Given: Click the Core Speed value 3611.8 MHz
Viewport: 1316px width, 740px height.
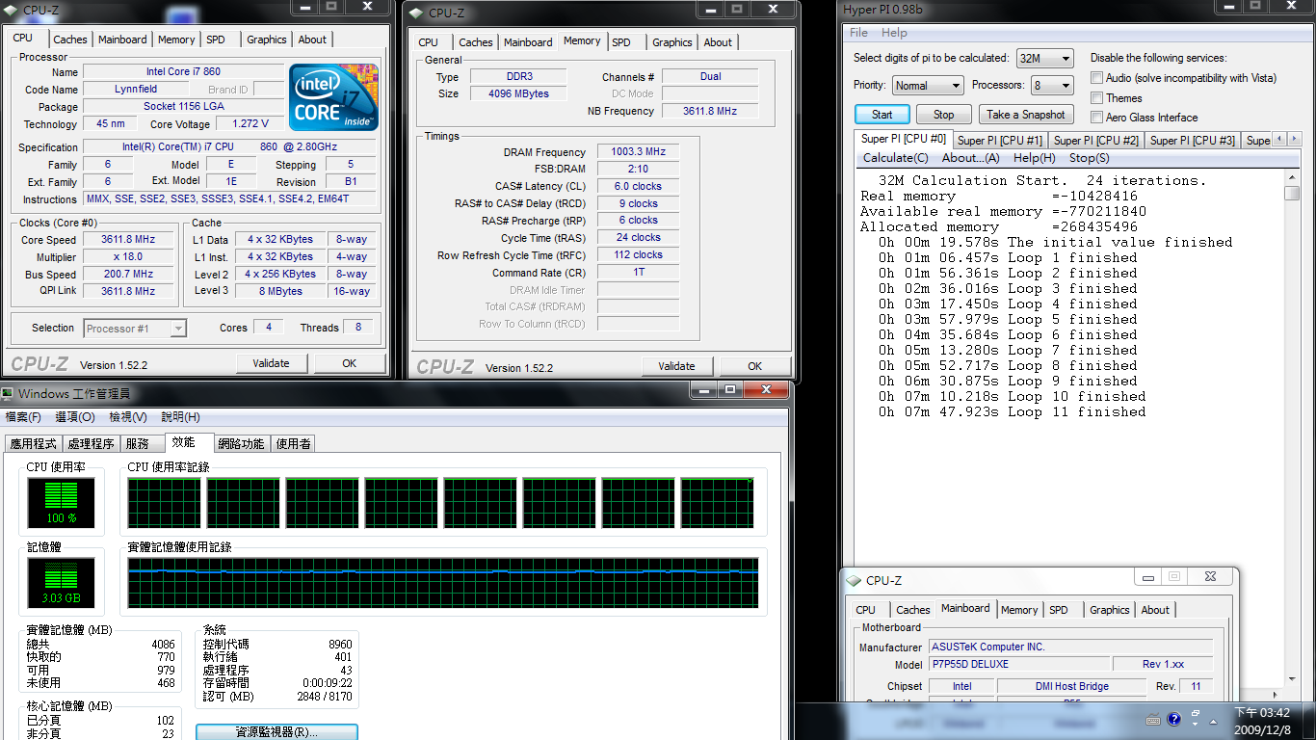Looking at the screenshot, I should point(128,240).
